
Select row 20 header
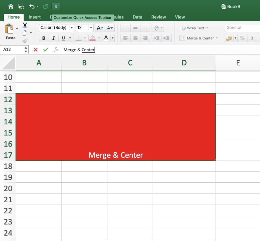8,188
